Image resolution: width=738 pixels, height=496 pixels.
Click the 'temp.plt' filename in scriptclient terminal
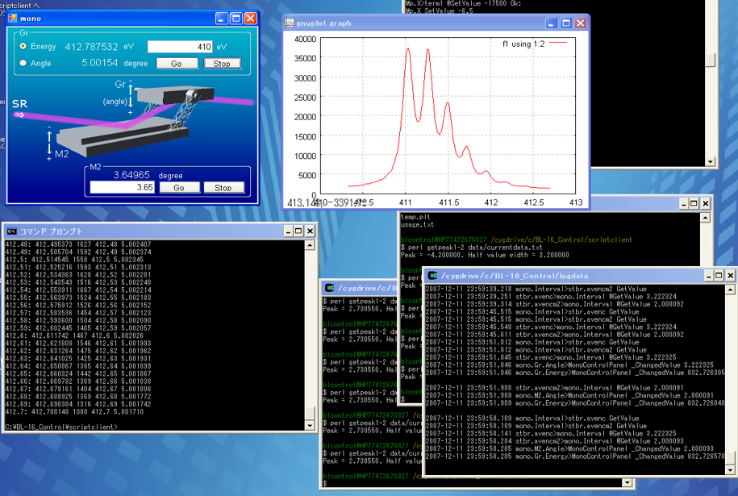pyautogui.click(x=415, y=217)
